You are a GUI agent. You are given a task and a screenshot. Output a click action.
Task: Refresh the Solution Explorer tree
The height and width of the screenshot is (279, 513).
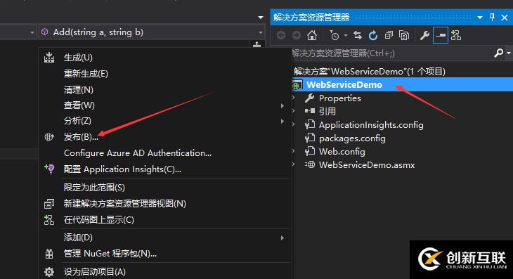tap(373, 35)
